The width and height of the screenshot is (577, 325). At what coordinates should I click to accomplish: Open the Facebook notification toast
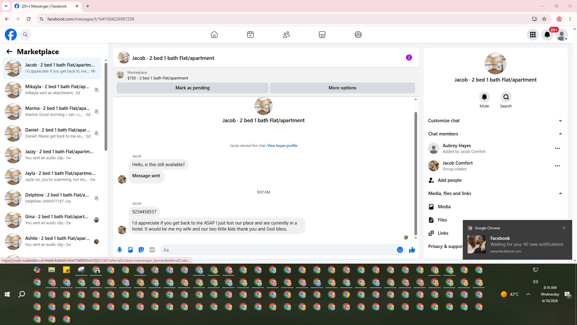(517, 240)
